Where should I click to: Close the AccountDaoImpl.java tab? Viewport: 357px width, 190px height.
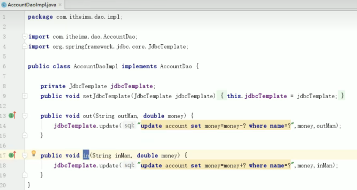click(x=60, y=5)
